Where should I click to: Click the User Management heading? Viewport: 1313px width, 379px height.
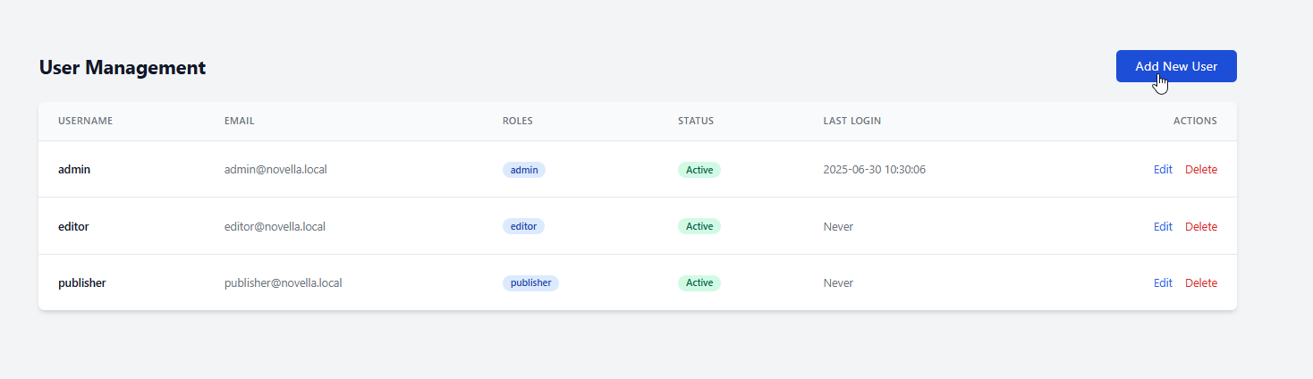(x=123, y=67)
